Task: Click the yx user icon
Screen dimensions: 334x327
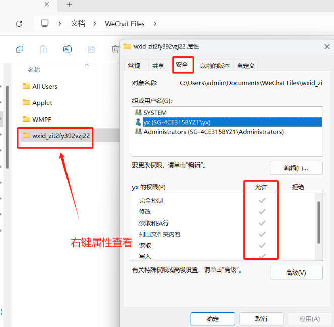Action: [x=138, y=122]
